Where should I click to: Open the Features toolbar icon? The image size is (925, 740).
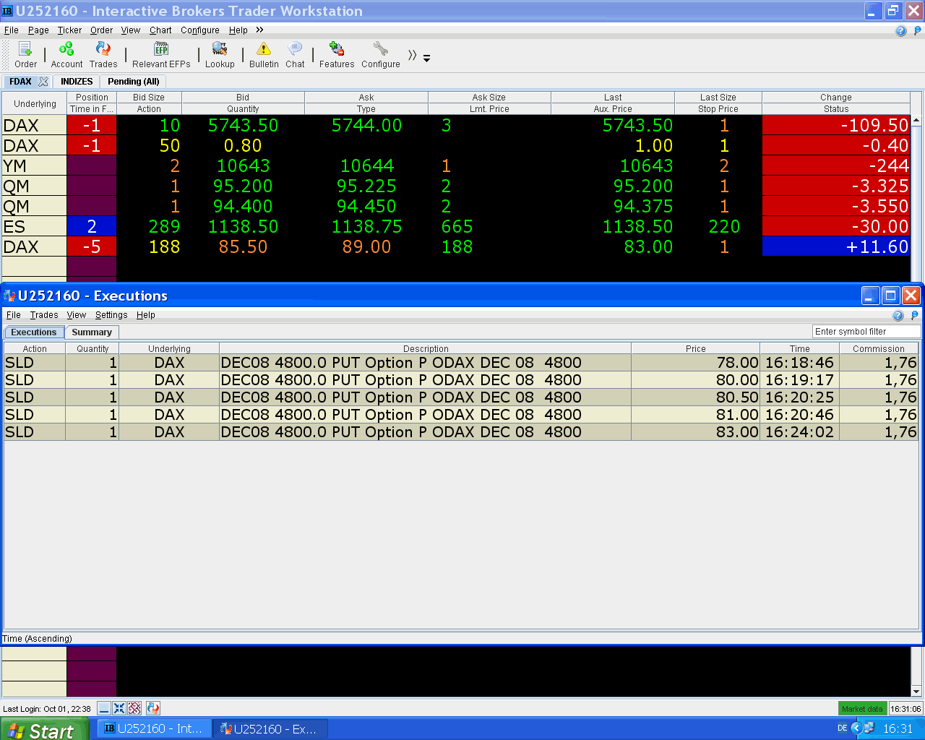(337, 54)
